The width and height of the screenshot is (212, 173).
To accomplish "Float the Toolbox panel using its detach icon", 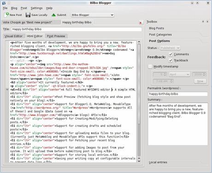I will (x=203, y=22).
